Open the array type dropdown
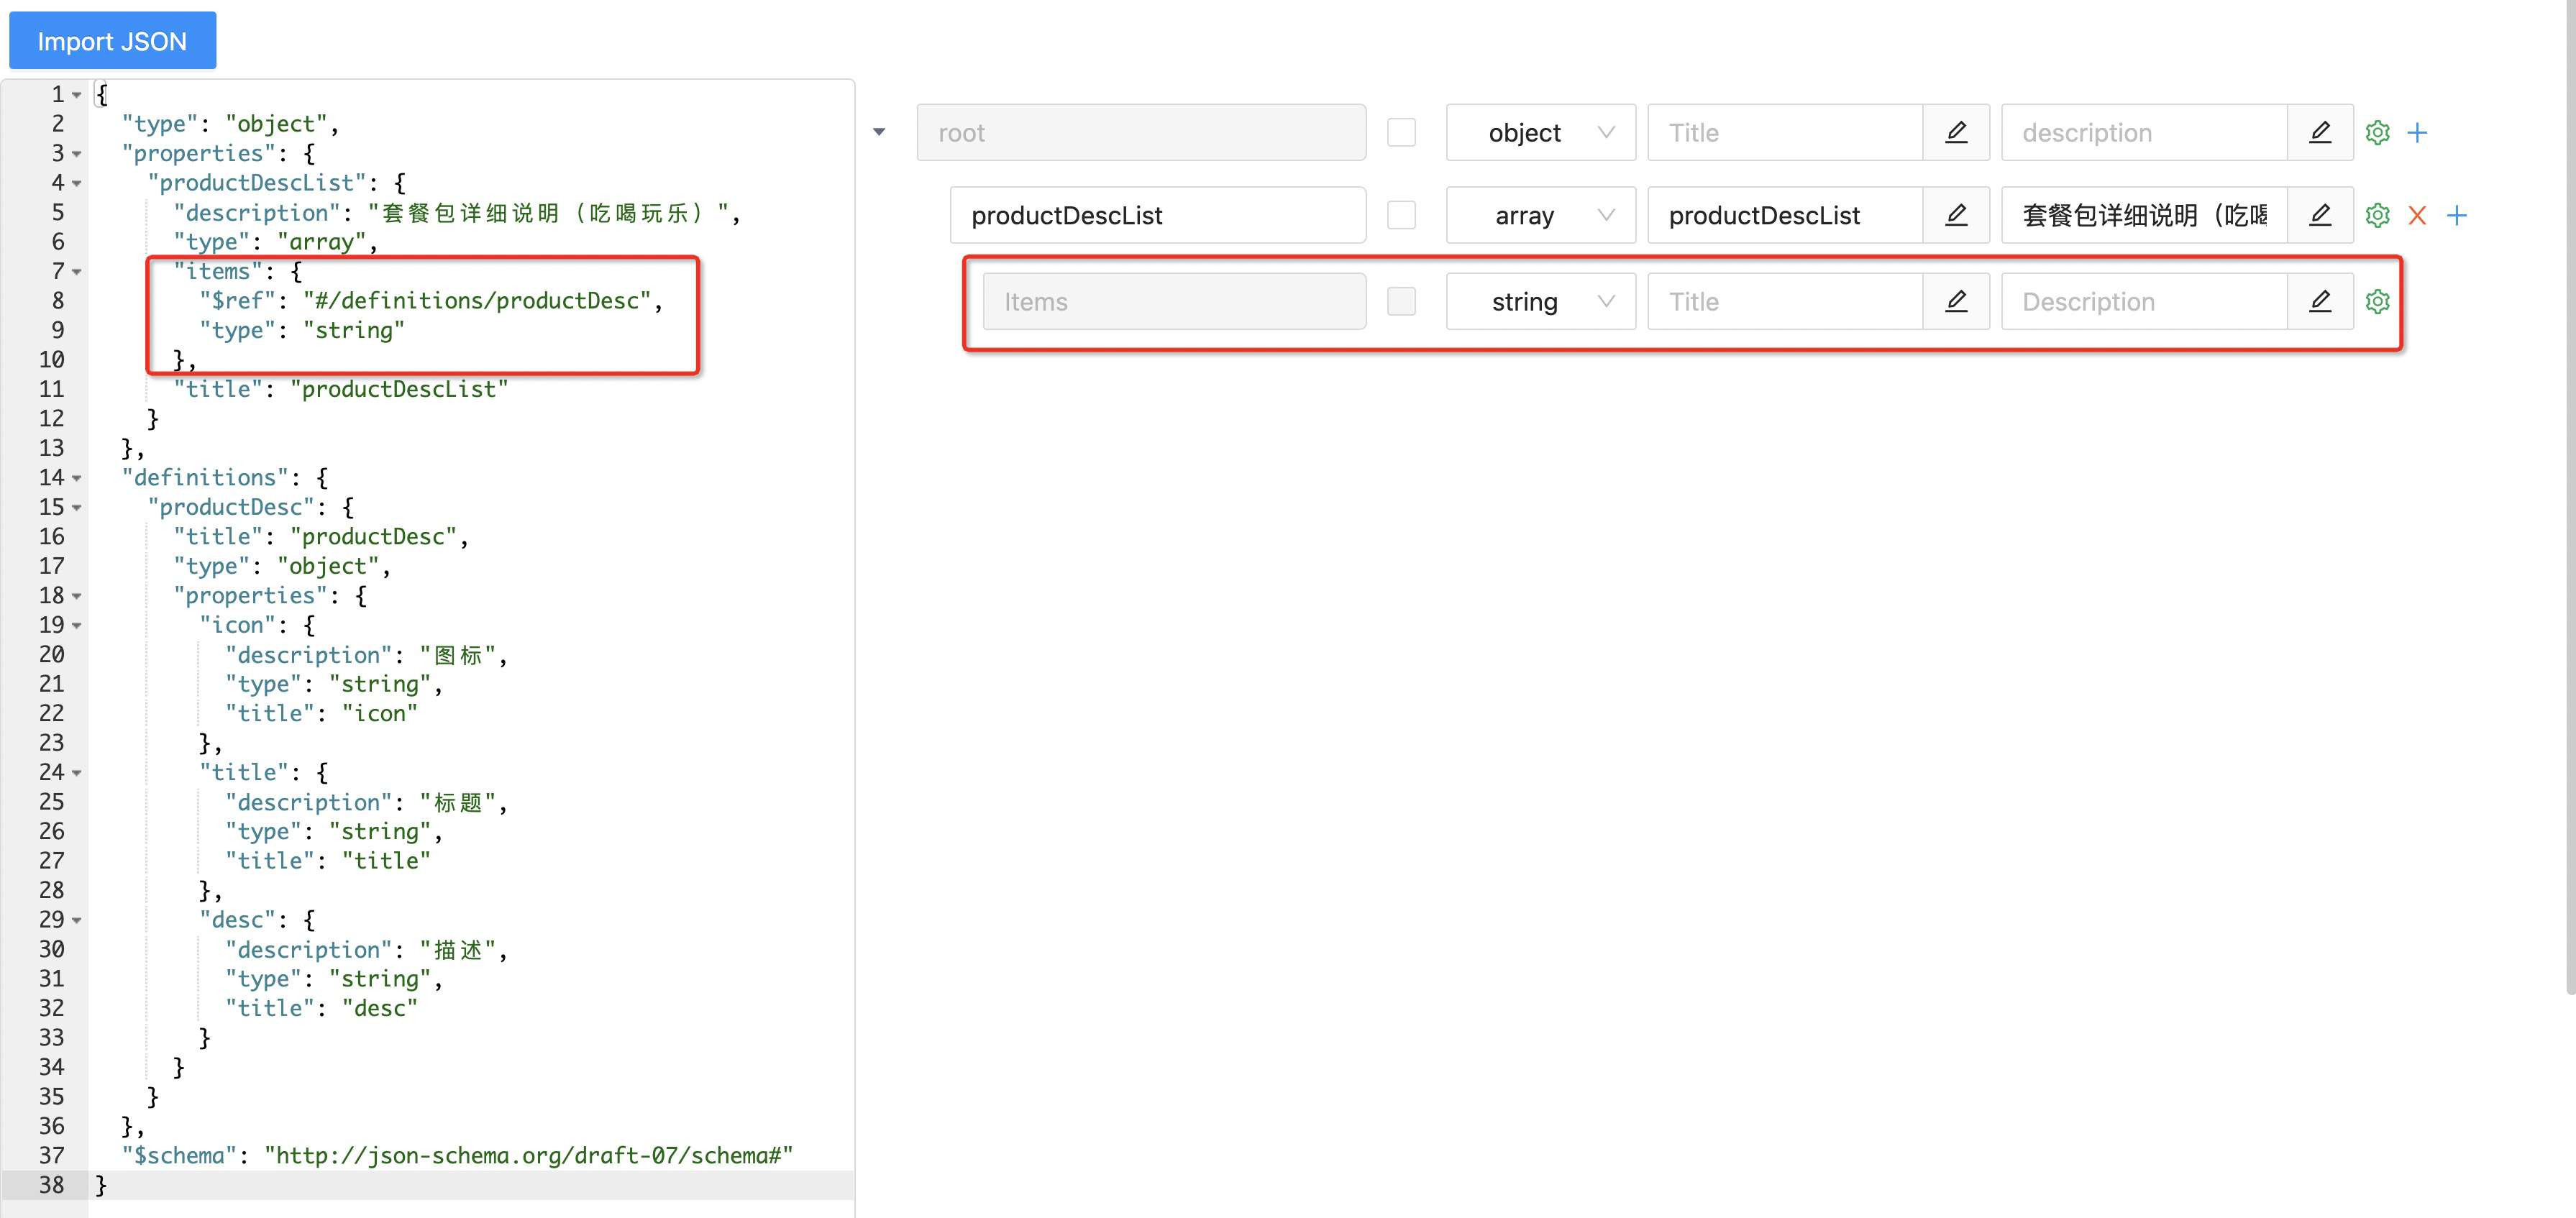2576x1218 pixels. coord(1540,215)
